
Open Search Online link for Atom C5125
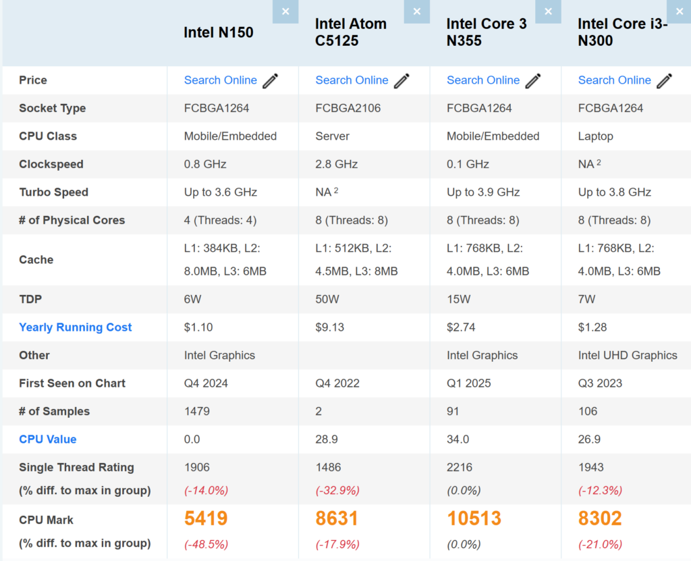click(352, 80)
